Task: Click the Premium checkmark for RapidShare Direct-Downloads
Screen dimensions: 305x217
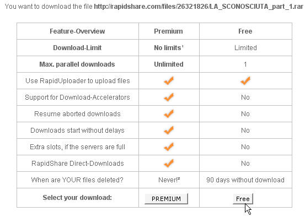Action: click(x=169, y=163)
